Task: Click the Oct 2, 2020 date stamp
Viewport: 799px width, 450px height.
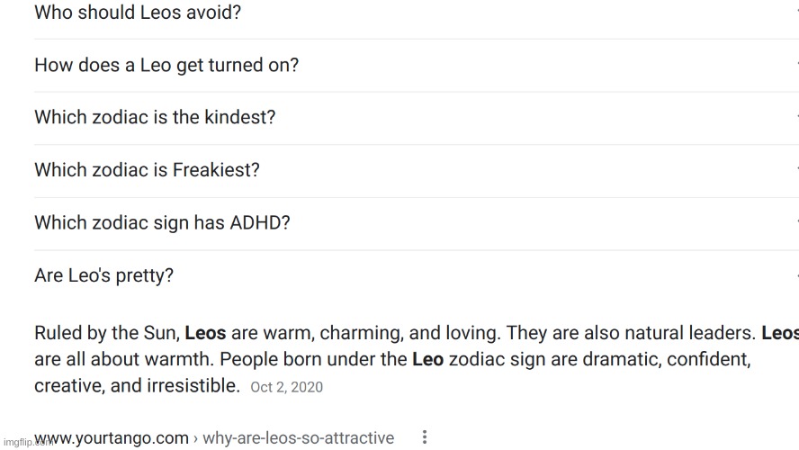Action: point(286,387)
